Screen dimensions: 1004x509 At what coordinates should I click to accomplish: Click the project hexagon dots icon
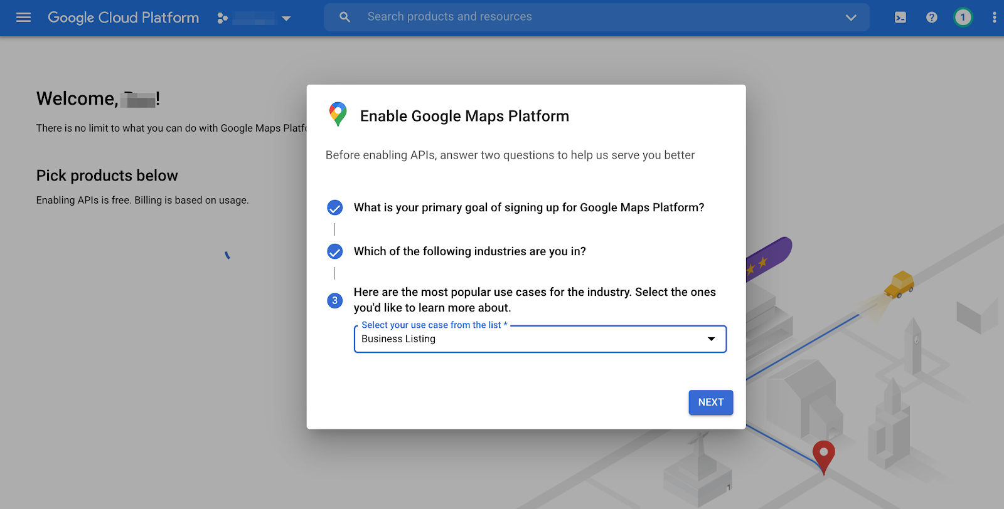coord(222,18)
